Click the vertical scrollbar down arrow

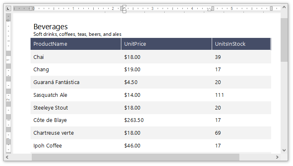[x=284, y=150]
